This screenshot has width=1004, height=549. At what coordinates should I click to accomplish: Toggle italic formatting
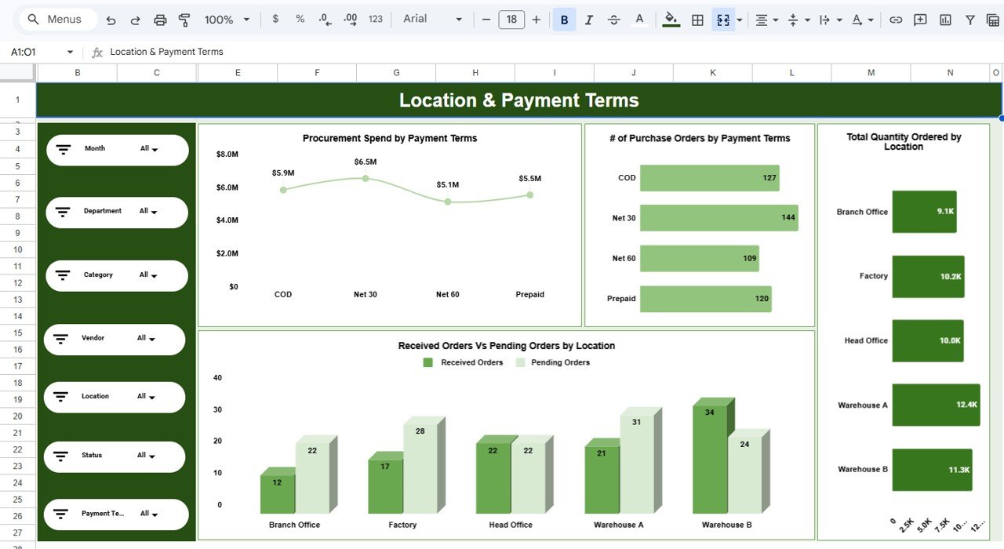point(589,19)
